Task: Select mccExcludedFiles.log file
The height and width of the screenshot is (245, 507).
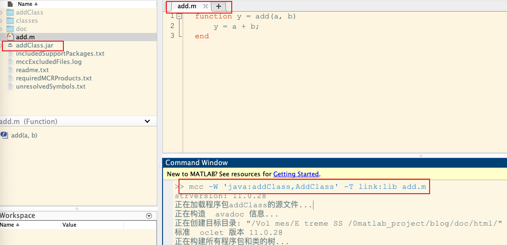Action: click(x=49, y=62)
